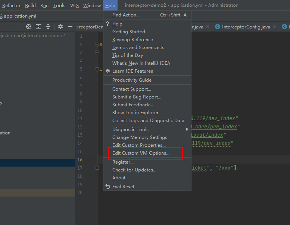Select Check for Updates
The image size is (290, 225).
click(147, 170)
